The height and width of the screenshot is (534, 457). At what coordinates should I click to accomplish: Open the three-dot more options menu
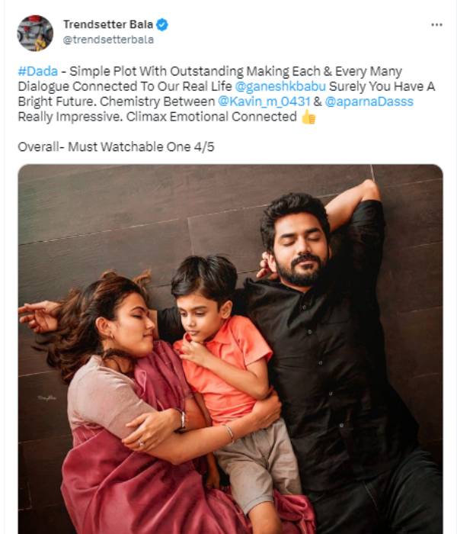click(436, 25)
